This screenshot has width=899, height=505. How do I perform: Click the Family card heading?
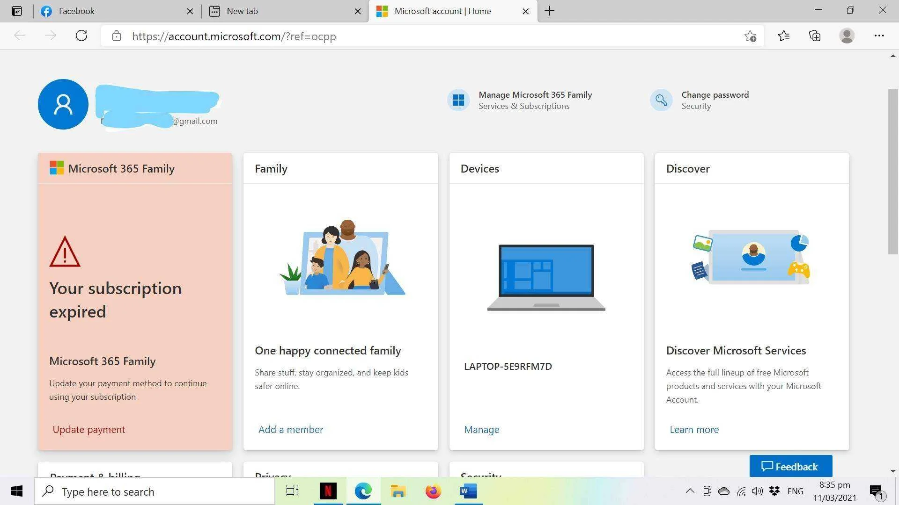coord(271,169)
